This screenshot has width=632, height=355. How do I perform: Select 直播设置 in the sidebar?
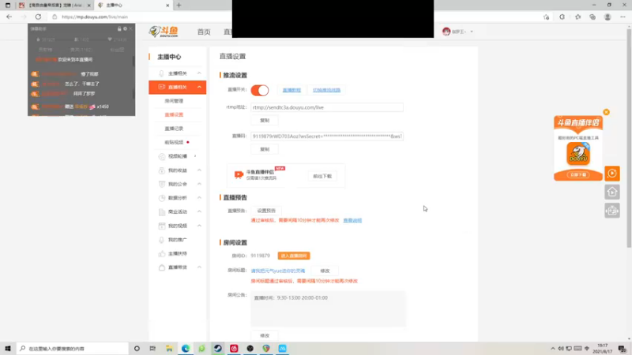click(x=174, y=114)
